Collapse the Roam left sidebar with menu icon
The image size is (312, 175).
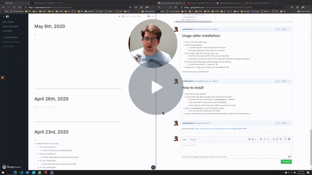3,17
